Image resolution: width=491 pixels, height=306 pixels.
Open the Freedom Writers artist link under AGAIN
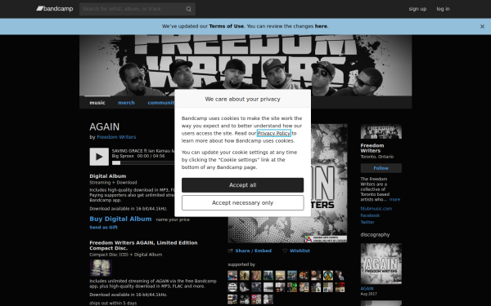coord(116,137)
